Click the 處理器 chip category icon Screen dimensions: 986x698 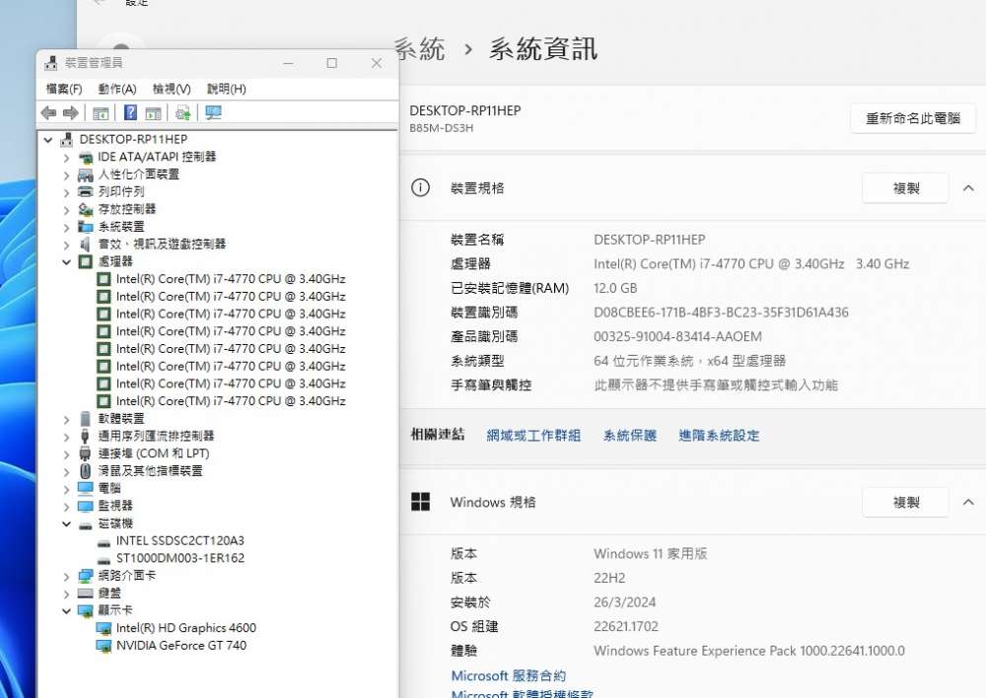click(x=85, y=261)
